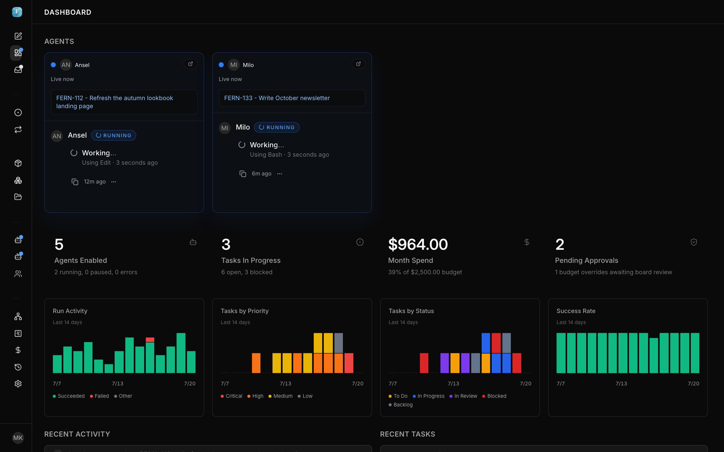Open the routines loop icon in sidebar
724x452 pixels.
[x=18, y=130]
